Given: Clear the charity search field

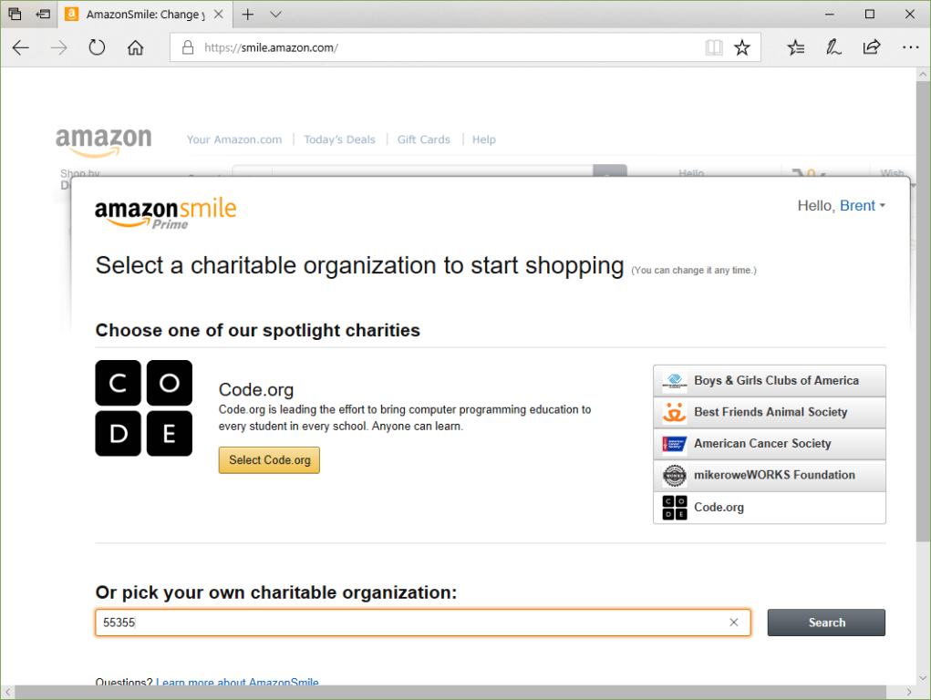Looking at the screenshot, I should 734,623.
